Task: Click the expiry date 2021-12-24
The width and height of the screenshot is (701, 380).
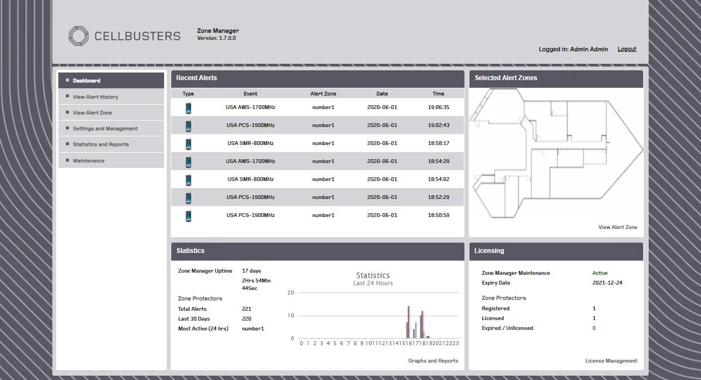Action: coord(607,283)
